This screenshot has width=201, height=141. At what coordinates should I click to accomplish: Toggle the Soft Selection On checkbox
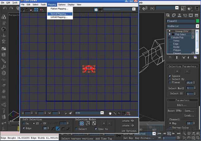click(24, 124)
